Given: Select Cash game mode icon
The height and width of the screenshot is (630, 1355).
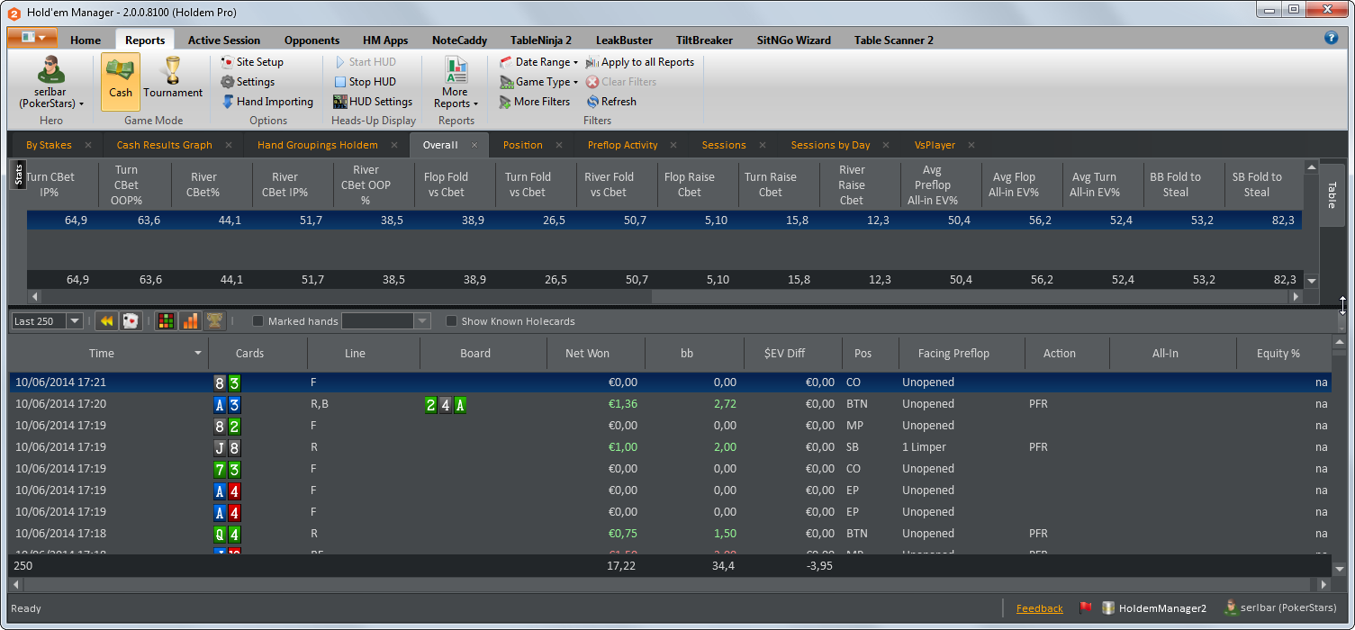Looking at the screenshot, I should click(120, 81).
